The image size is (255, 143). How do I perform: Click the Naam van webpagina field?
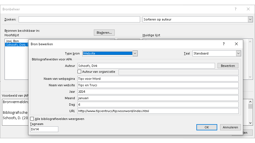158,79
